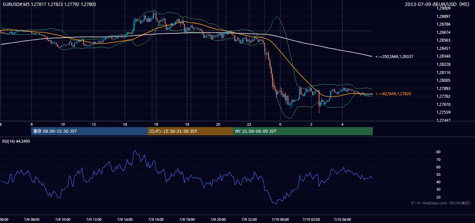This screenshot has height=223, width=475.
Task: Click the 7/9 20:00 time axis label
Action: [x=218, y=219]
